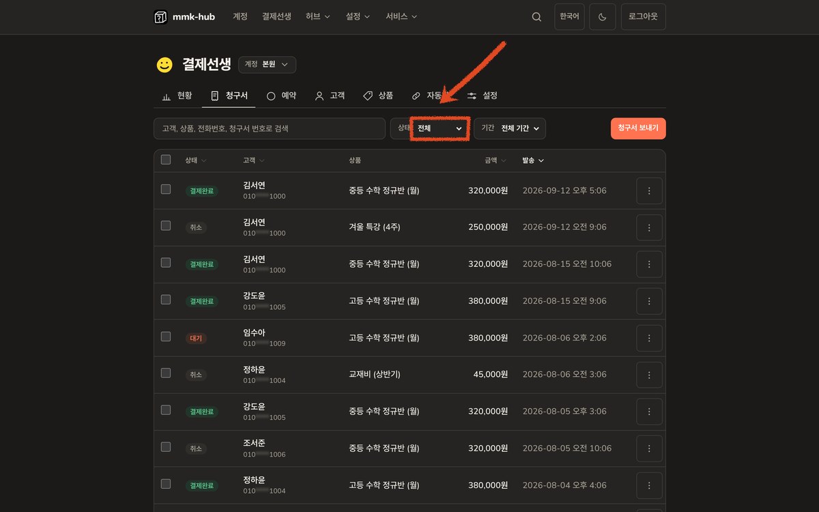This screenshot has width=819, height=512.
Task: Switch to the 고객 tab
Action: [330, 96]
